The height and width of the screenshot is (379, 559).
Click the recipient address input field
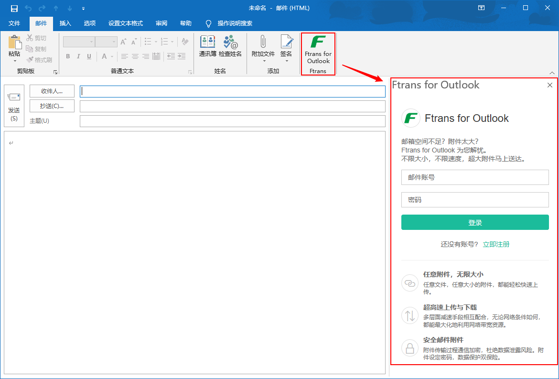233,91
